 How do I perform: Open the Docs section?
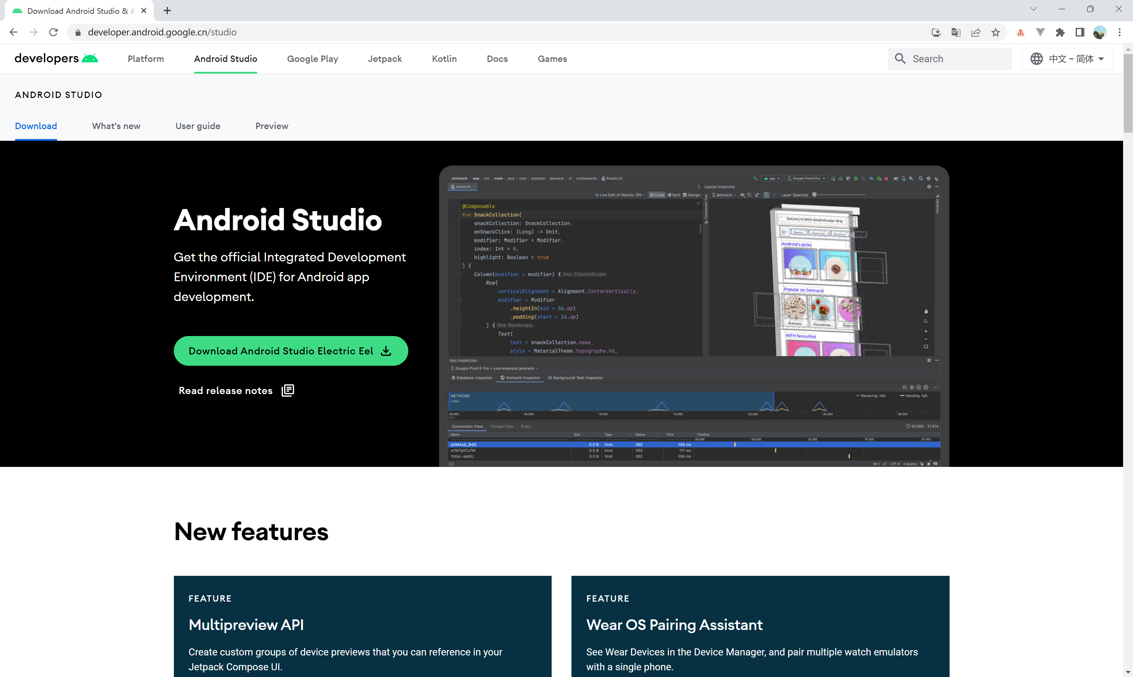tap(497, 58)
